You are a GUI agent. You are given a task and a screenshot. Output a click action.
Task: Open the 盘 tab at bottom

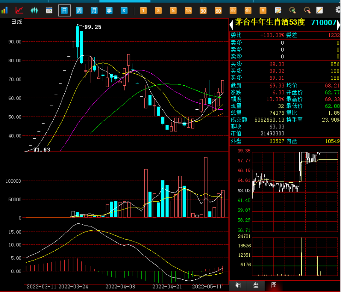pyautogui.click(x=256, y=285)
